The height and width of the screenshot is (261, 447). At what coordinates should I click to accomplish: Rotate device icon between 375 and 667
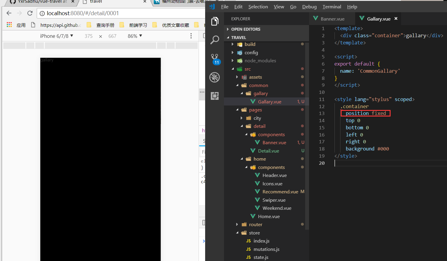click(x=101, y=36)
